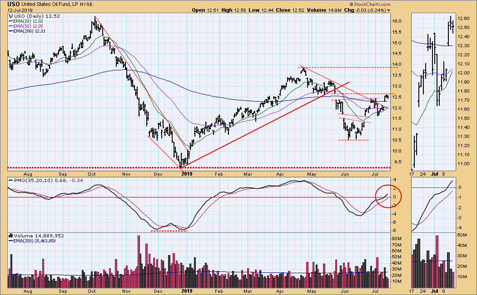Click the 2019 label under the price panel

(x=186, y=174)
